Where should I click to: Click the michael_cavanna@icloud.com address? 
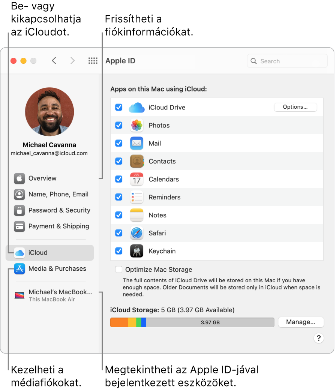click(x=49, y=153)
